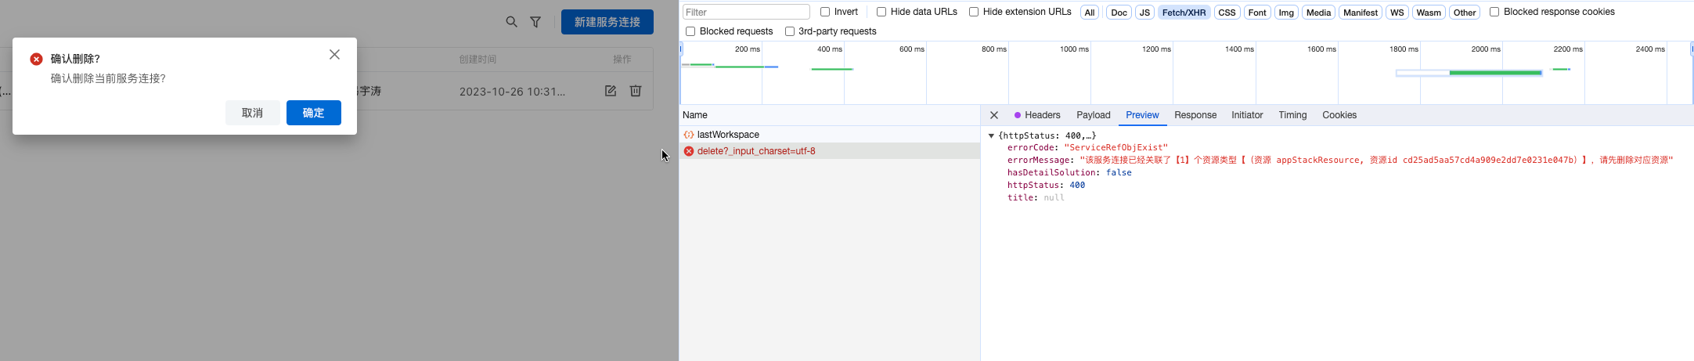Click the errorMessage text line
Image resolution: width=1694 pixels, height=361 pixels.
(1340, 160)
